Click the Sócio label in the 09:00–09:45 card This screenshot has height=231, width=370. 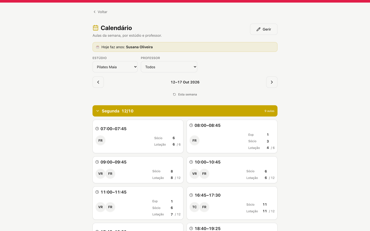(x=156, y=171)
